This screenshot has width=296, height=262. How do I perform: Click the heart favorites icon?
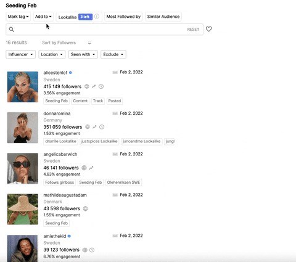208,29
